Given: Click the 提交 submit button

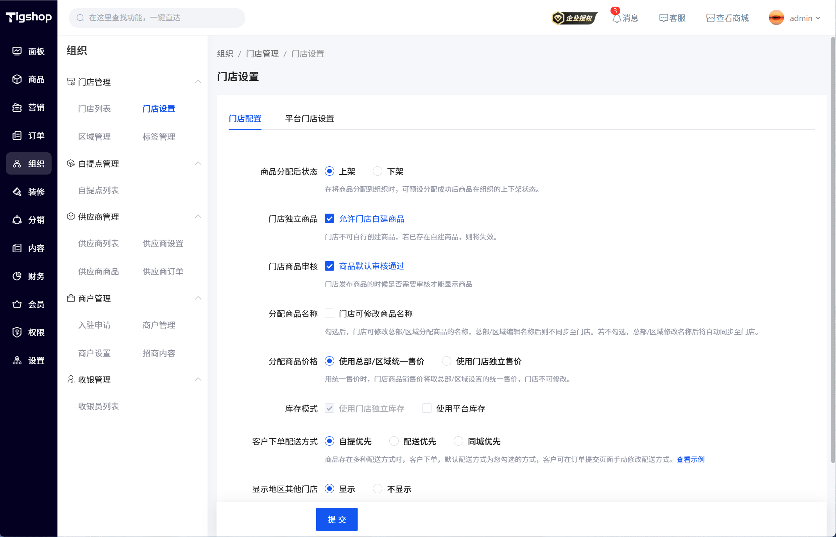Looking at the screenshot, I should point(337,519).
